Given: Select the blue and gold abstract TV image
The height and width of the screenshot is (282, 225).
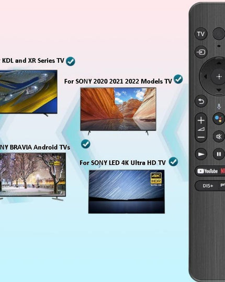Looking at the screenshot, I should [x=28, y=92].
